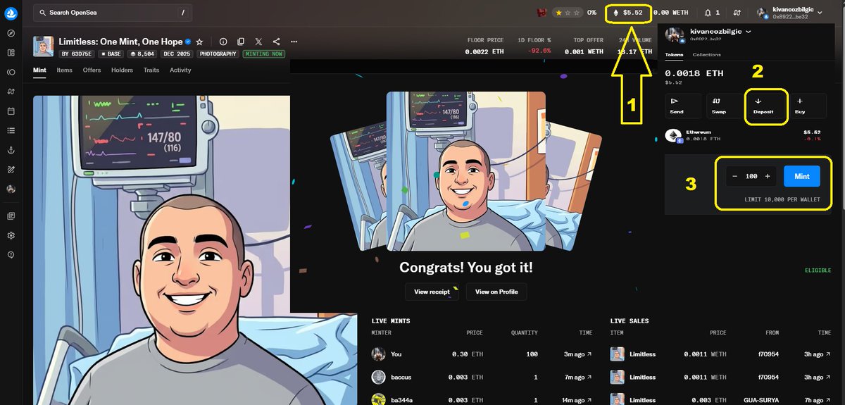Select the Holders tab

tap(122, 70)
